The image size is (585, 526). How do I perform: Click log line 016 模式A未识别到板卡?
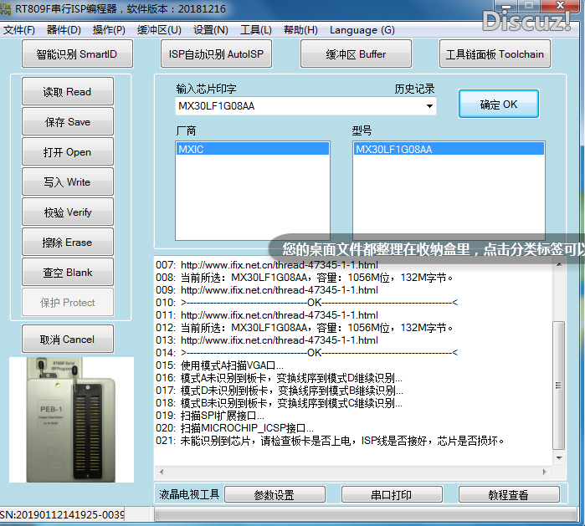point(291,378)
